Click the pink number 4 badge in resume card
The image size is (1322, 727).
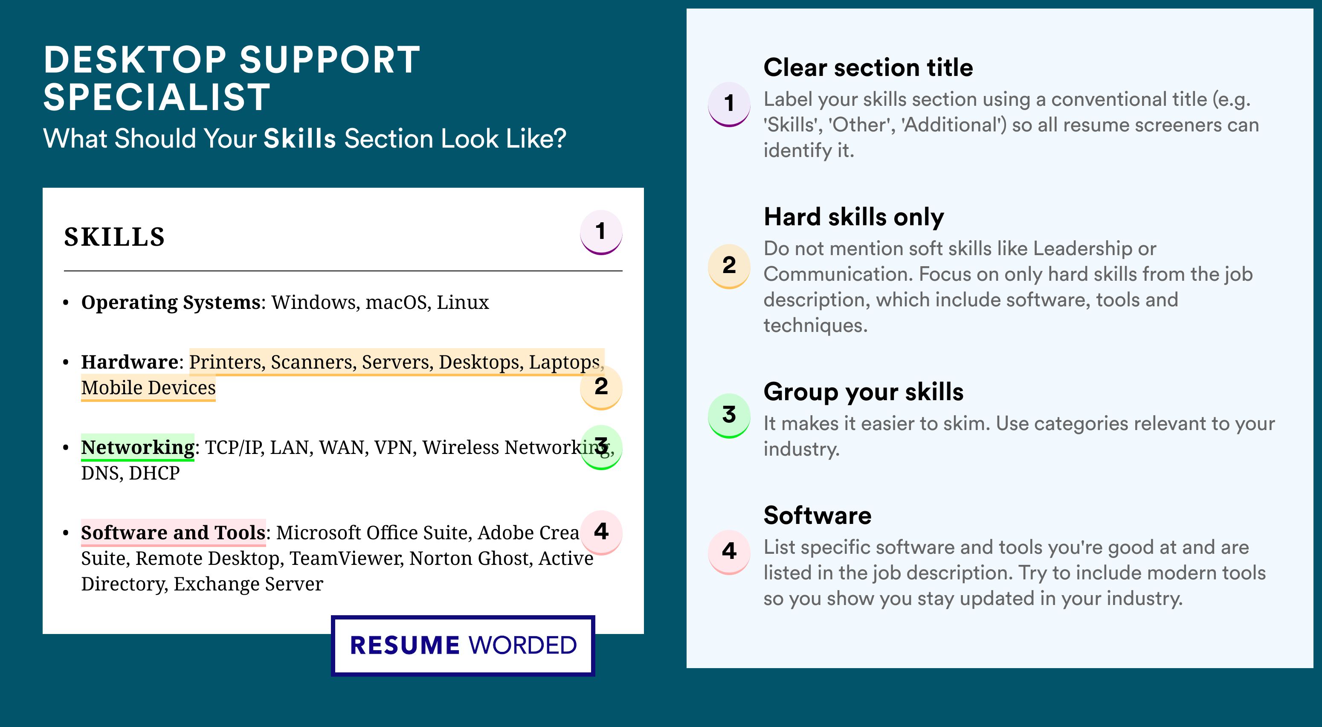tap(601, 532)
